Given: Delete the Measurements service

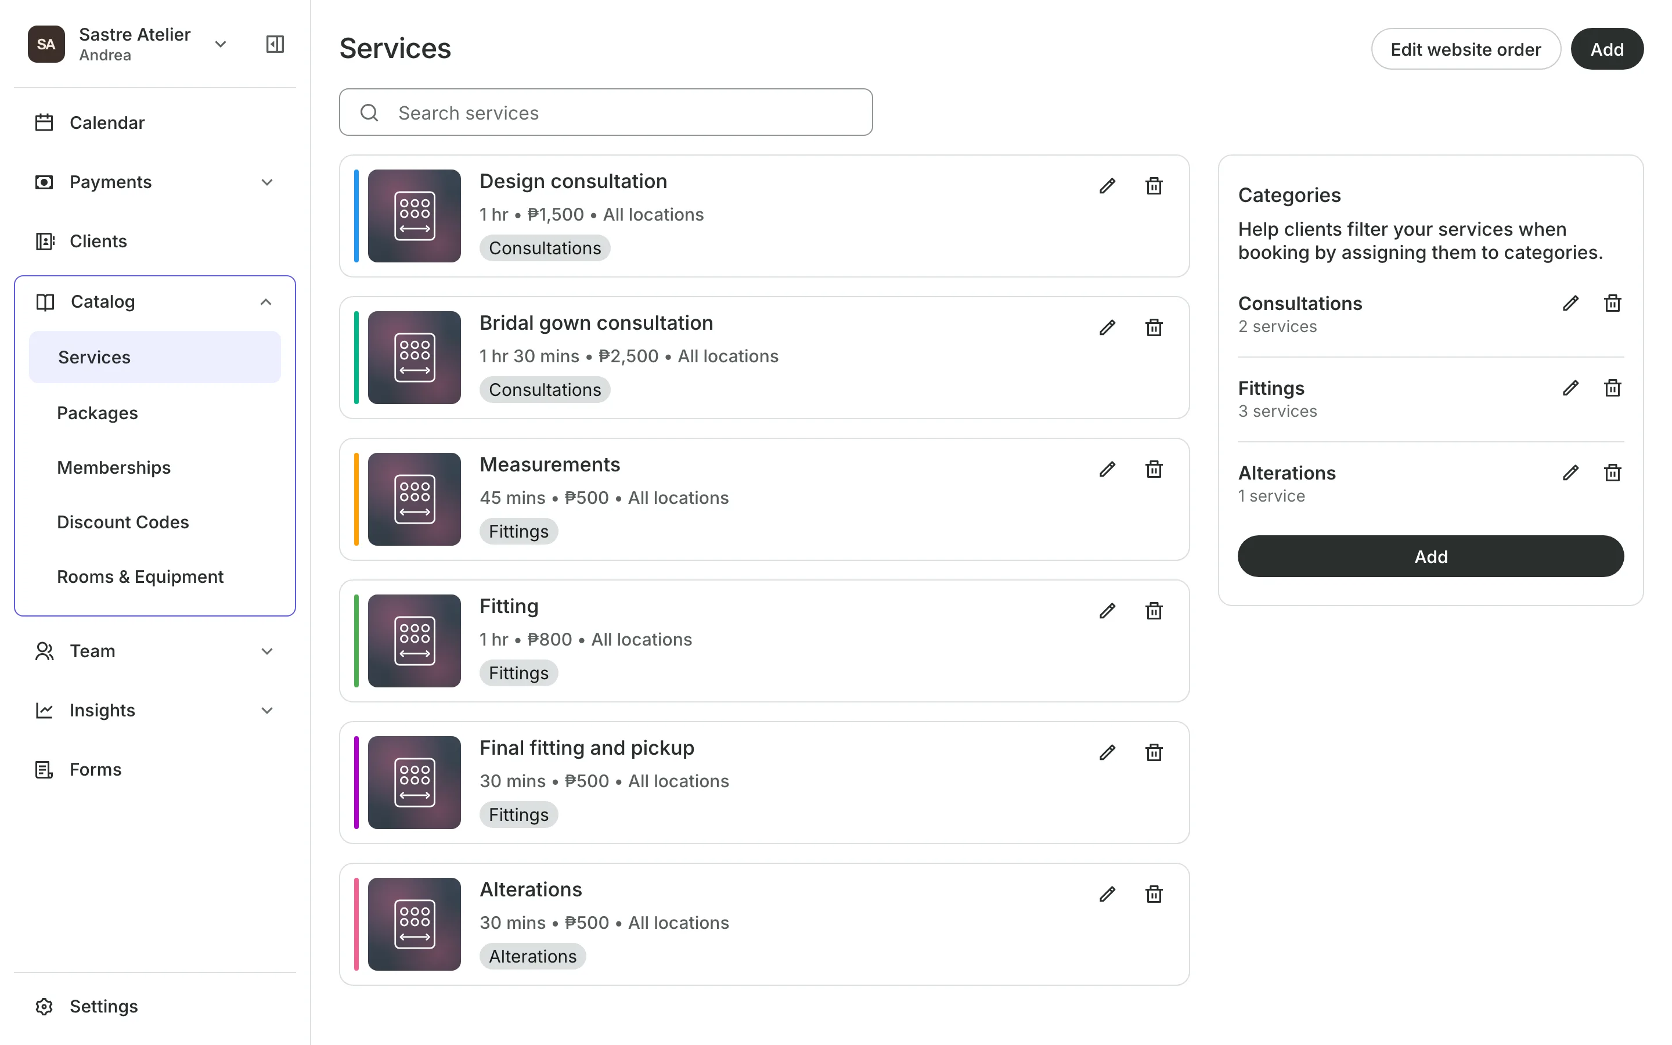Looking at the screenshot, I should tap(1154, 469).
